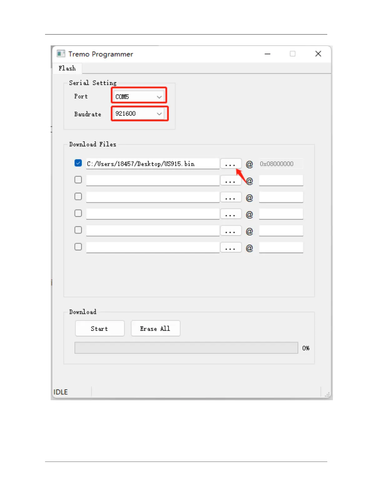Click the download progress bar

(186, 348)
